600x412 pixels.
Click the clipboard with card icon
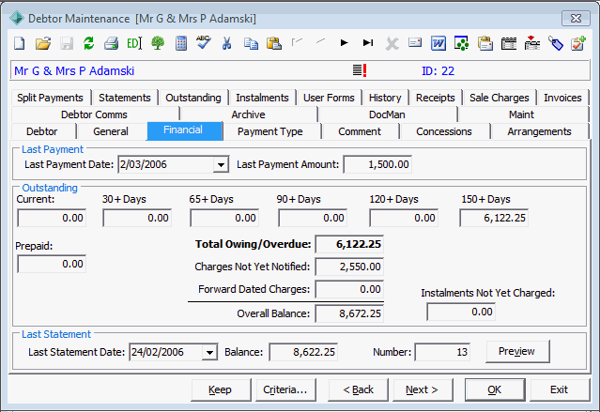485,43
